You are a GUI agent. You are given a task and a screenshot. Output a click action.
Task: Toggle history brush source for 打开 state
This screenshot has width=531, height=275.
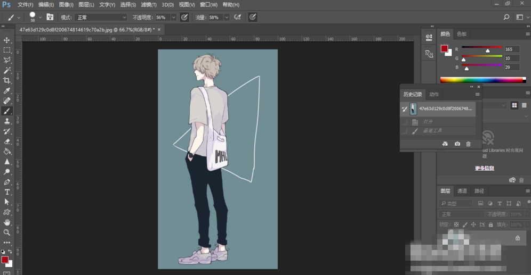[404, 122]
